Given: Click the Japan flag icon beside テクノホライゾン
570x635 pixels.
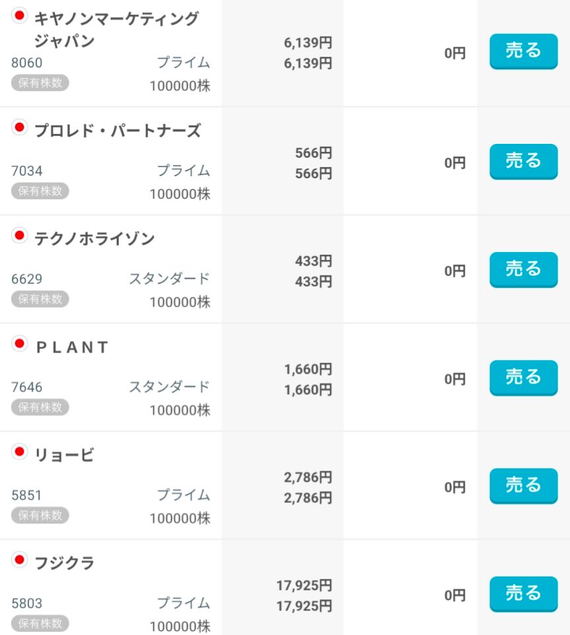Looking at the screenshot, I should coord(20,235).
